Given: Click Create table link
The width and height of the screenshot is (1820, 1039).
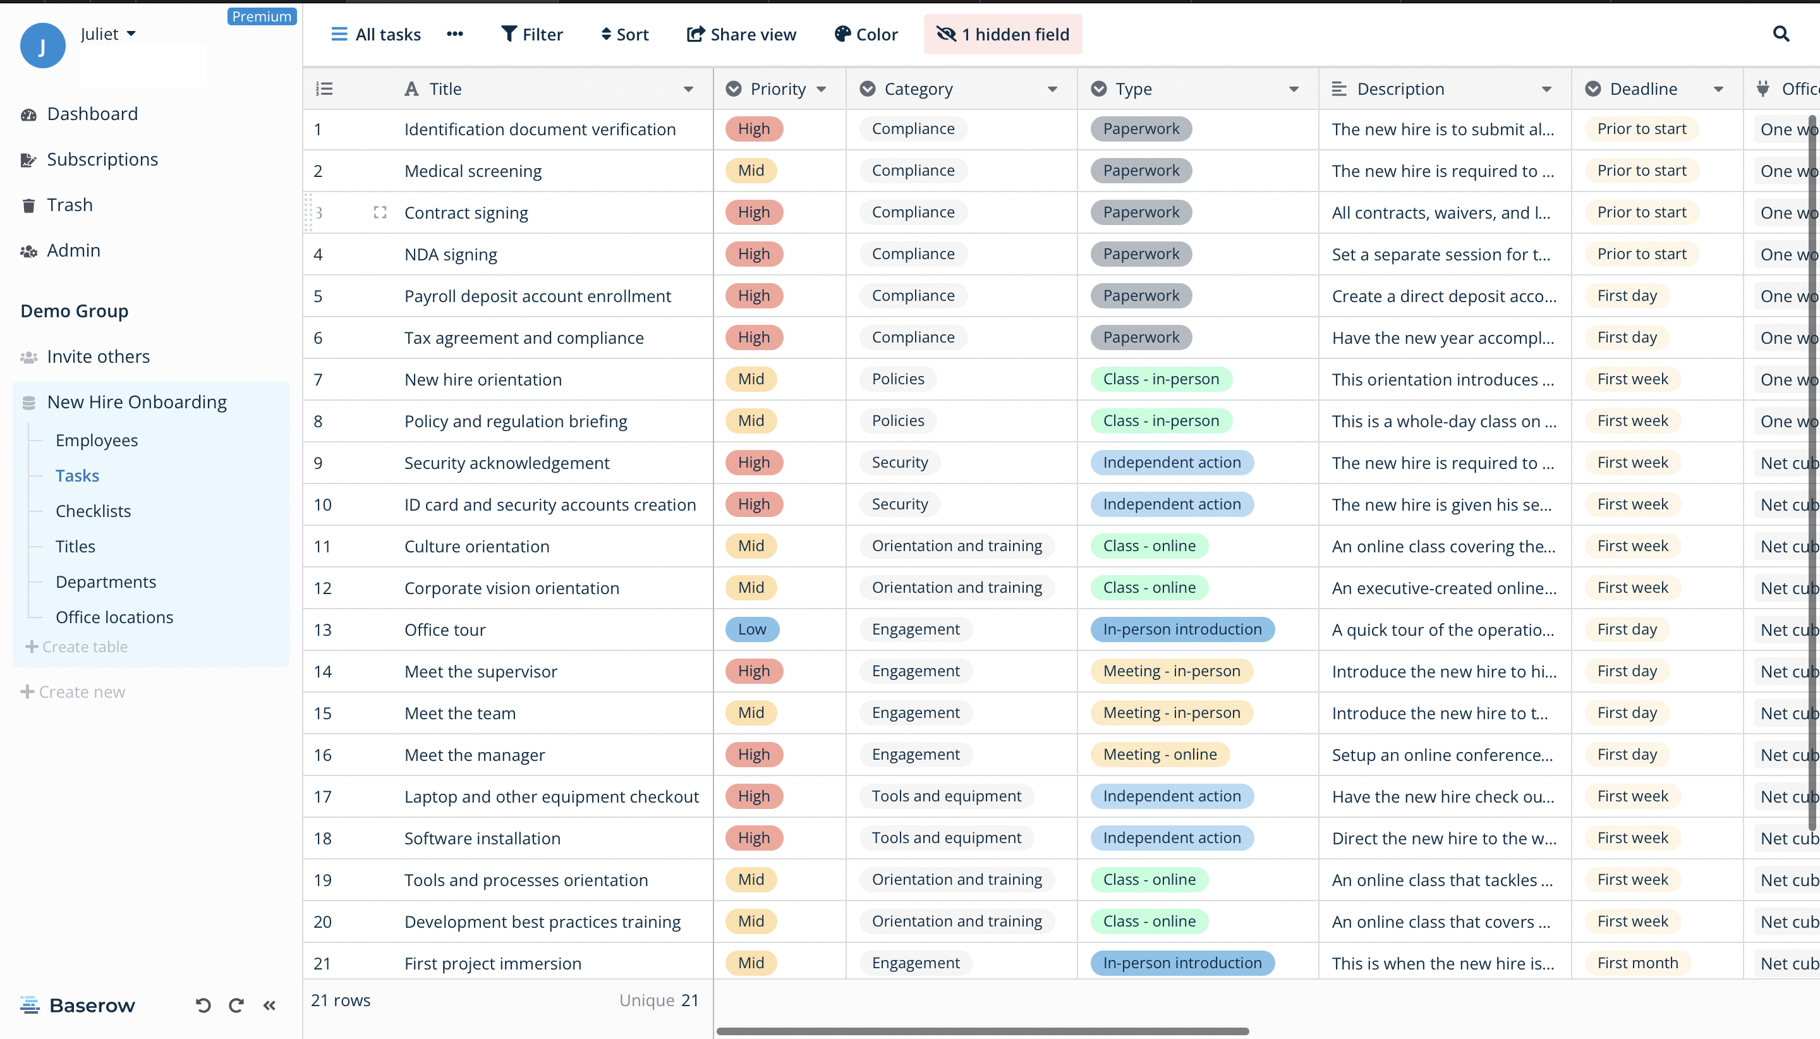Looking at the screenshot, I should pyautogui.click(x=77, y=647).
